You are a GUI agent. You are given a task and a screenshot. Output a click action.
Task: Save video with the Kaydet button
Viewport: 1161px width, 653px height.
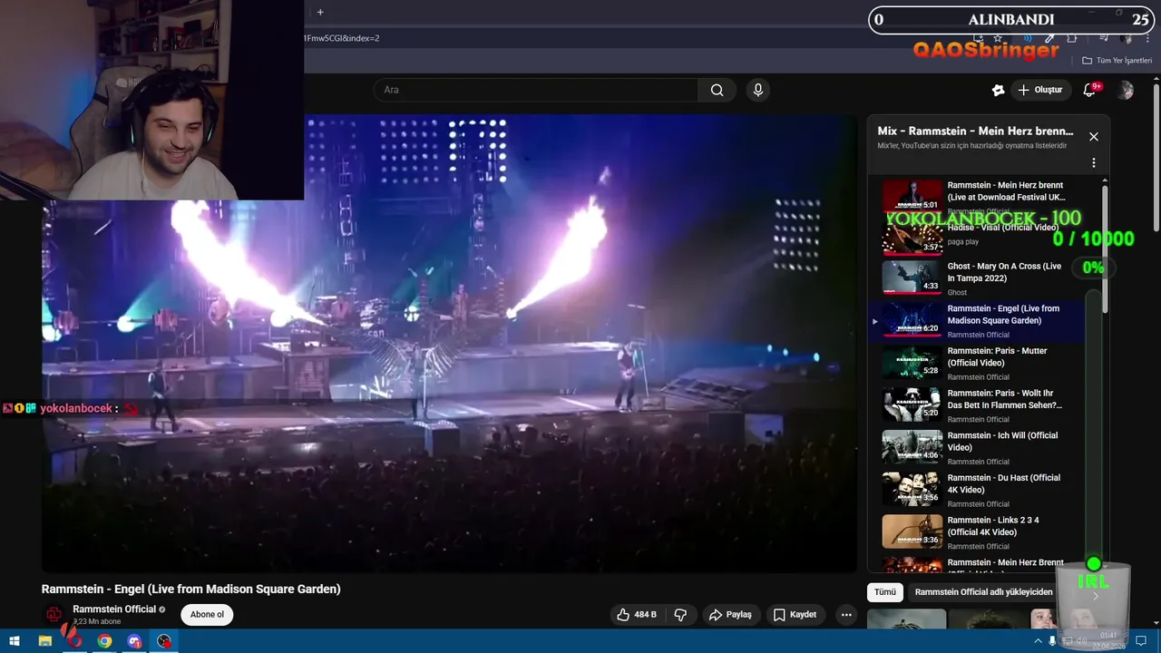click(795, 614)
